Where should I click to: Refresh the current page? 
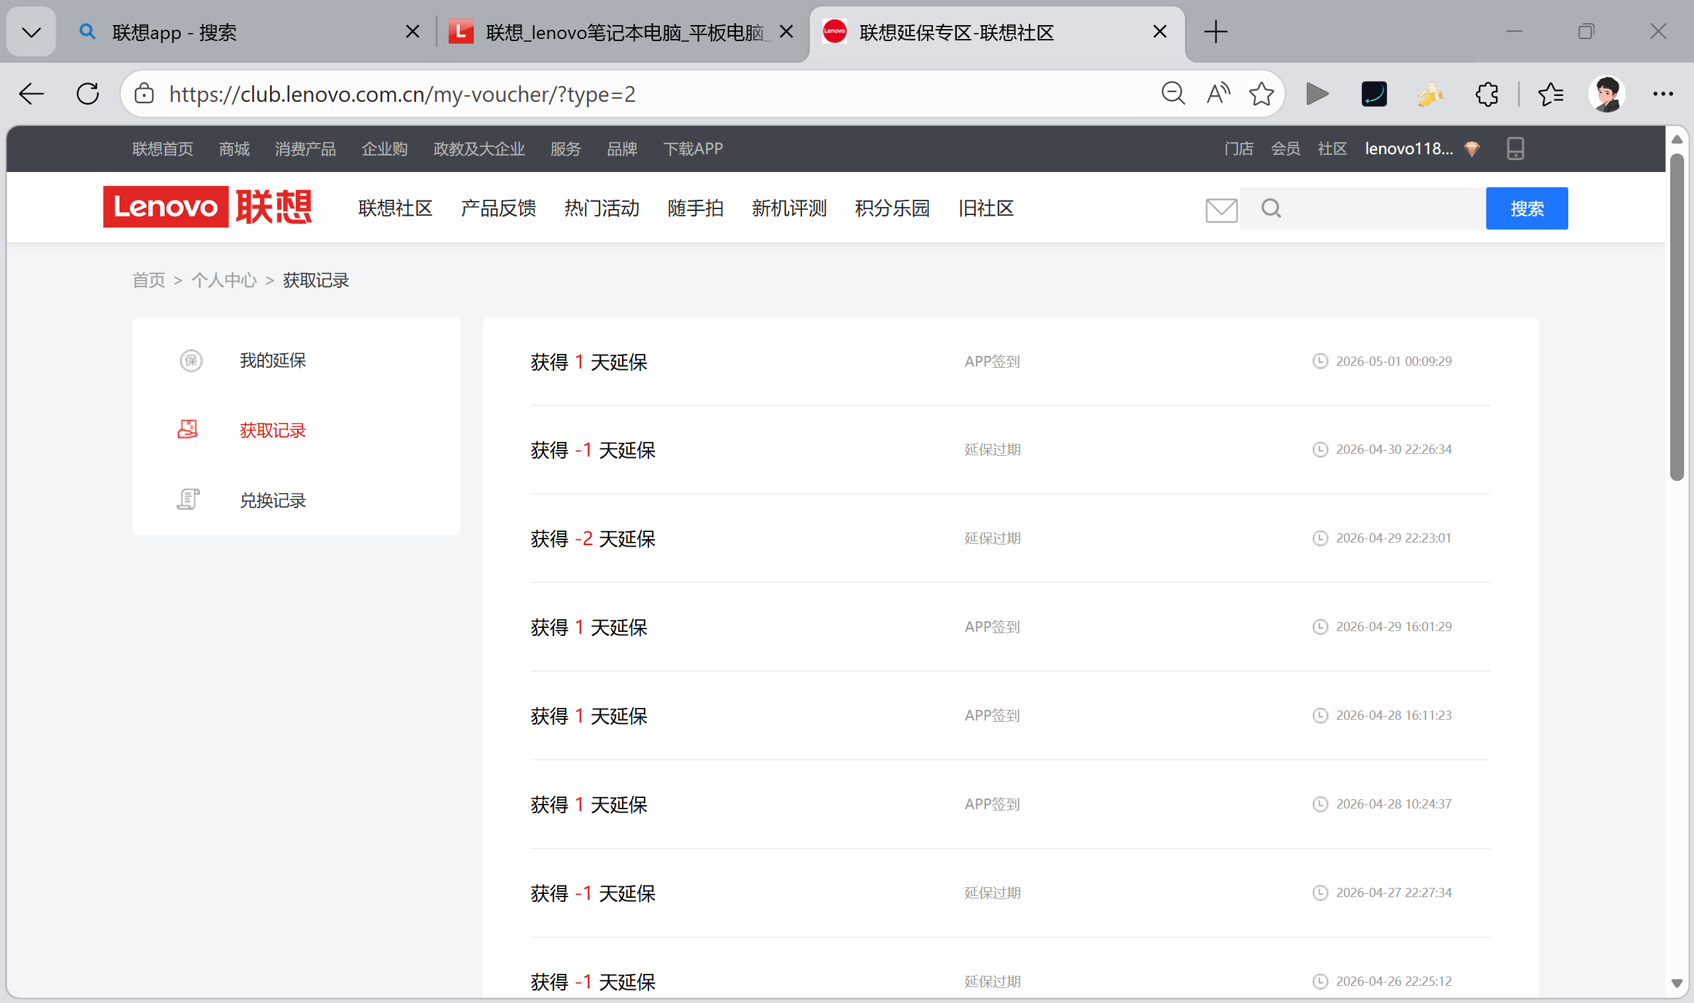tap(88, 94)
